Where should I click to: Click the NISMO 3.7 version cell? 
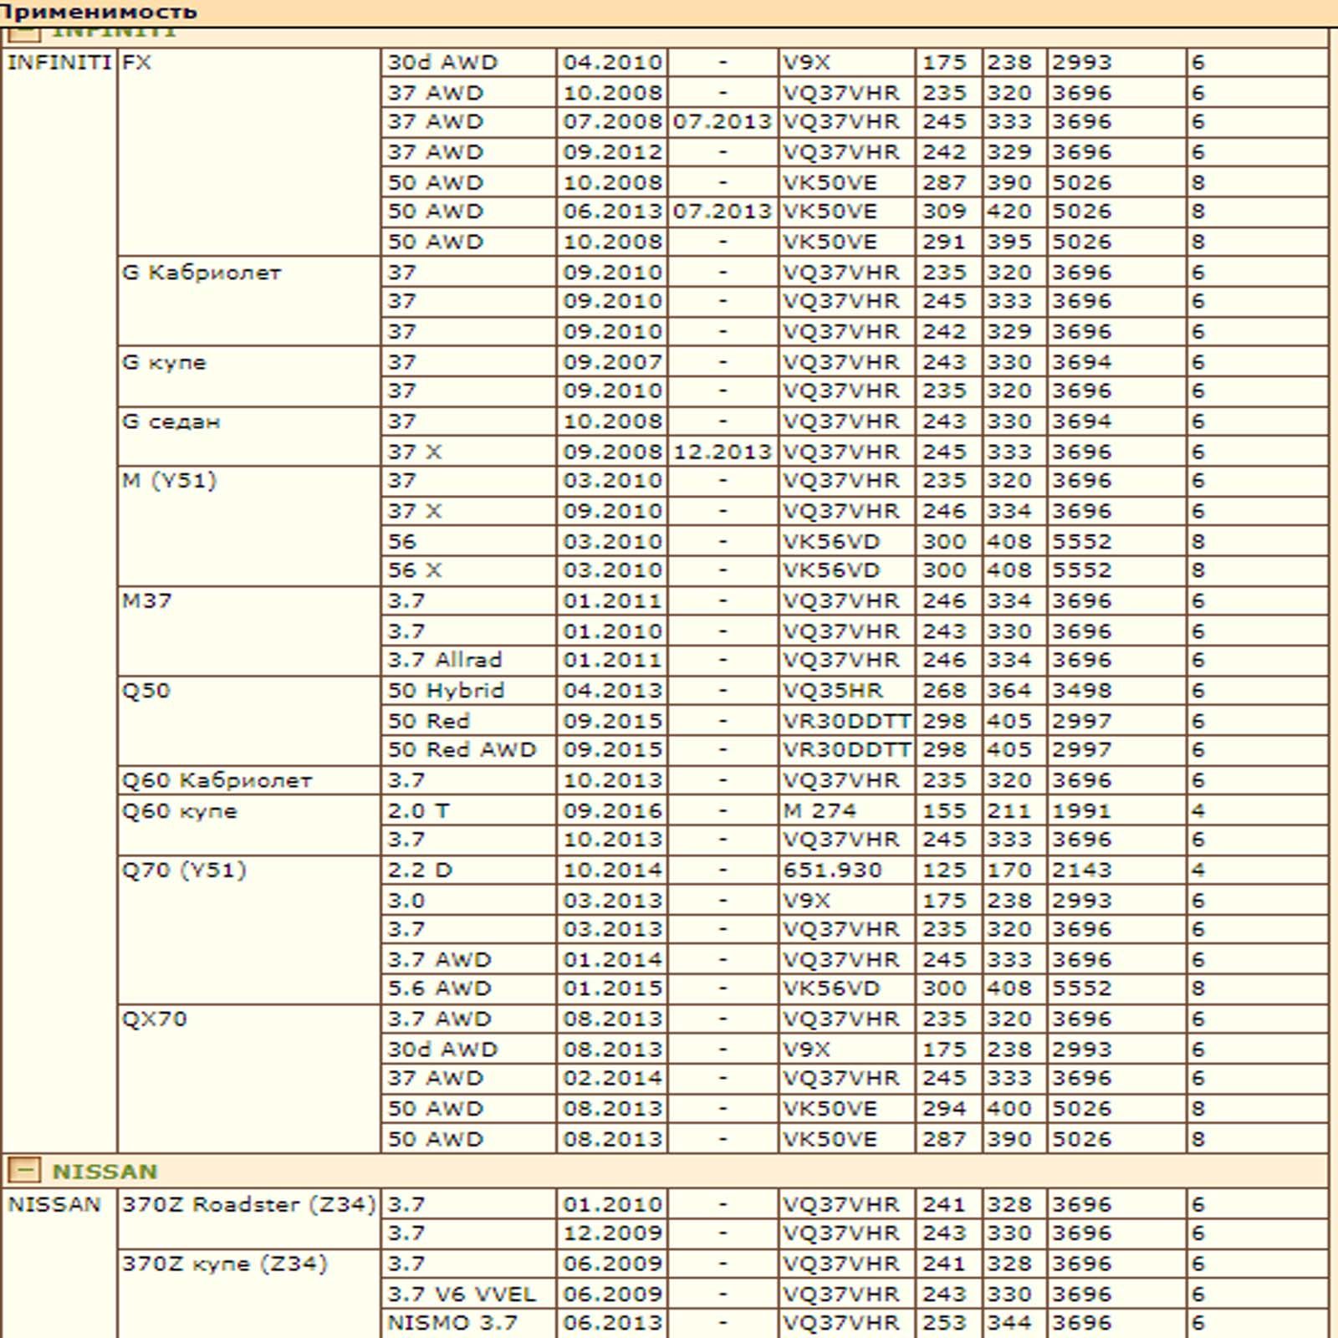point(452,1324)
